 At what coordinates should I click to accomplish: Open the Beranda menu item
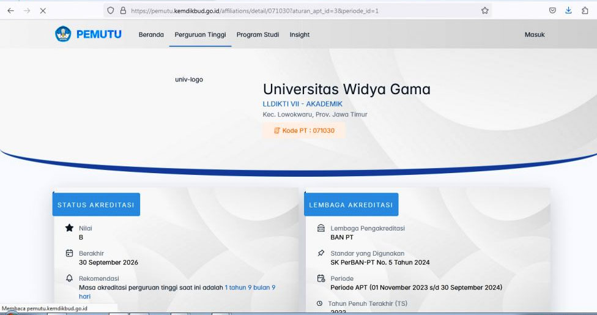coord(151,35)
